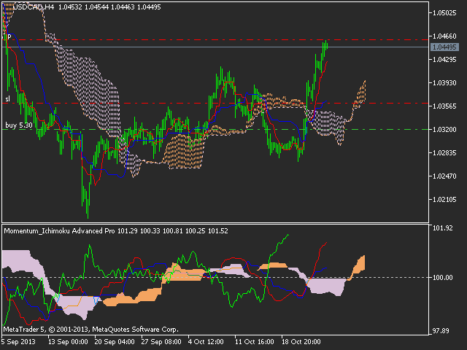Click price scale value 1.03565
Screen dimensions: 467x350
[x=444, y=106]
